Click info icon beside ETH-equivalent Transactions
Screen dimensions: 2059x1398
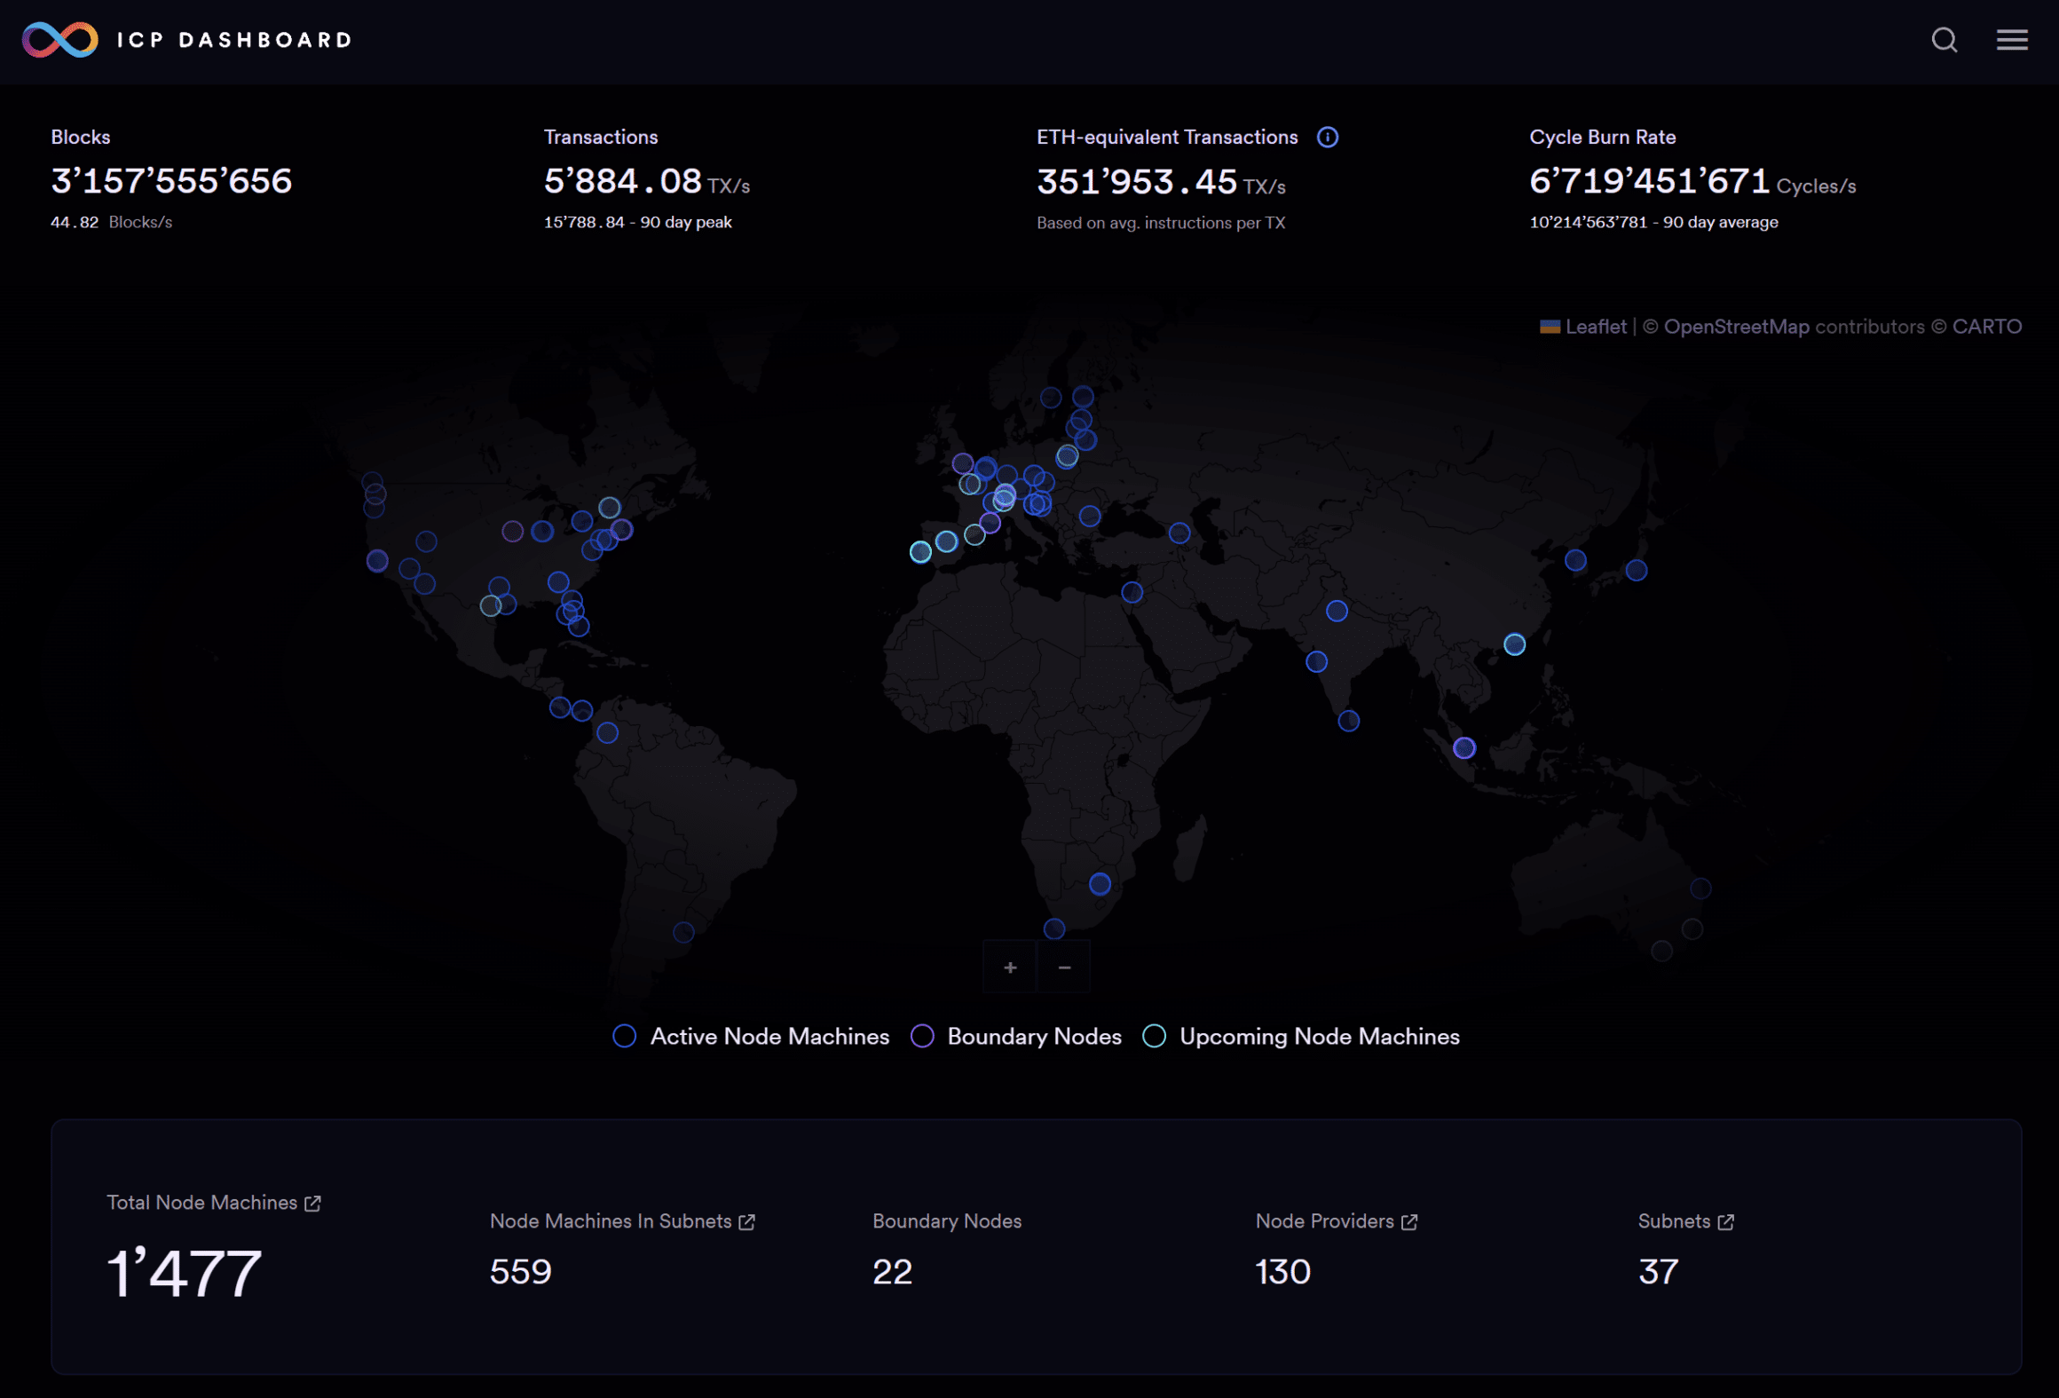(1327, 137)
